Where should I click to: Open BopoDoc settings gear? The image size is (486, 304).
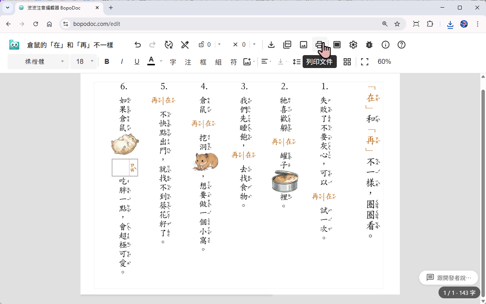point(353,44)
